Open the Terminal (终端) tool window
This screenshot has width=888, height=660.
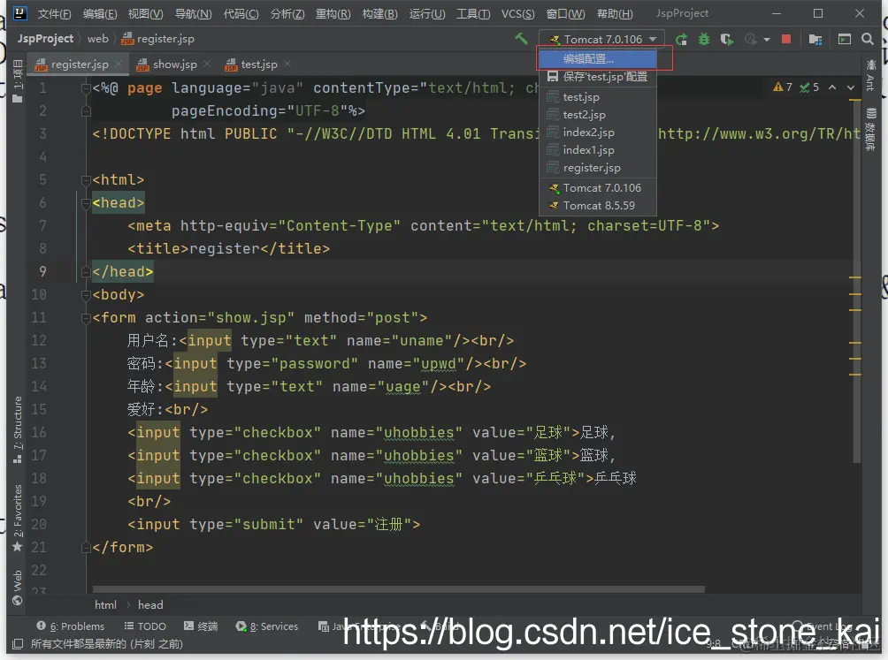point(201,626)
